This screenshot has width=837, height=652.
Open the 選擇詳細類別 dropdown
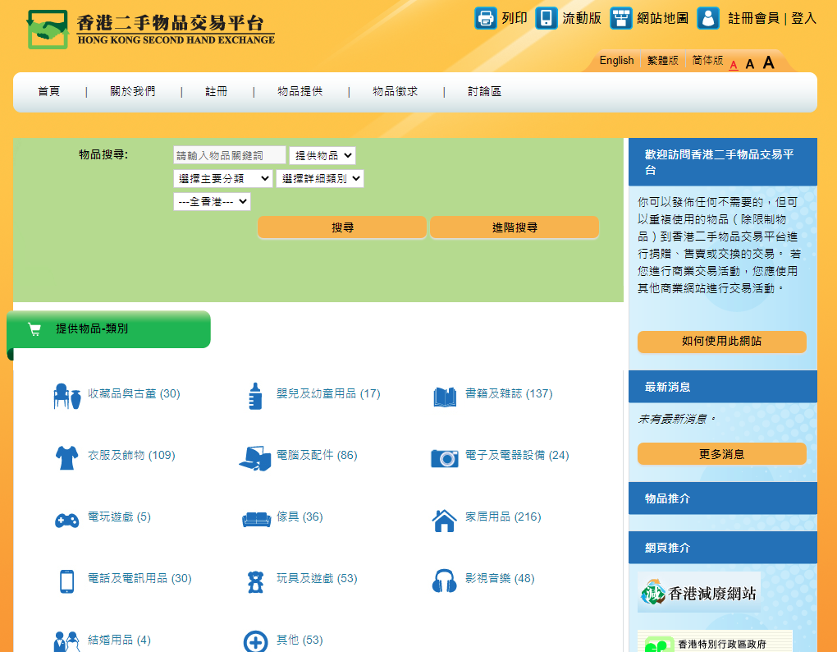pos(319,178)
